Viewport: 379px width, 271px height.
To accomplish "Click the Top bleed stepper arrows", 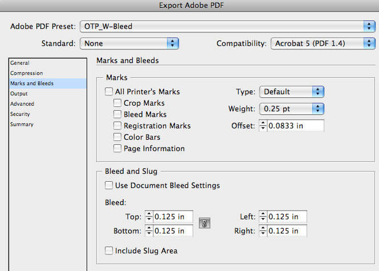I will click(149, 216).
